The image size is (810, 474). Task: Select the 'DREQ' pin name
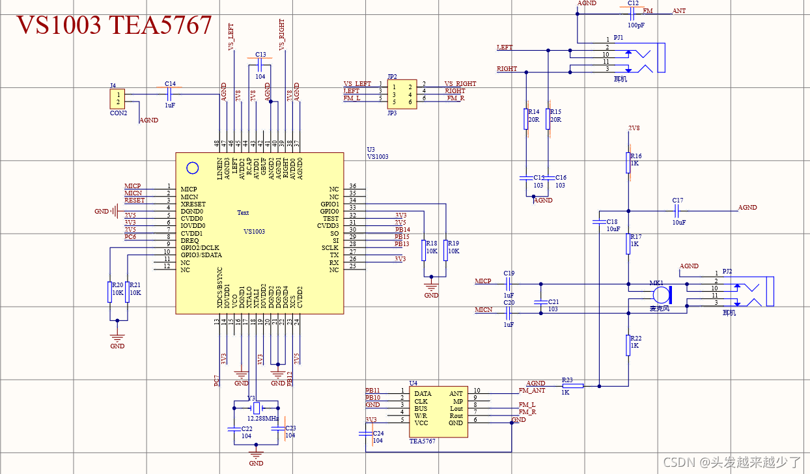pyautogui.click(x=189, y=240)
